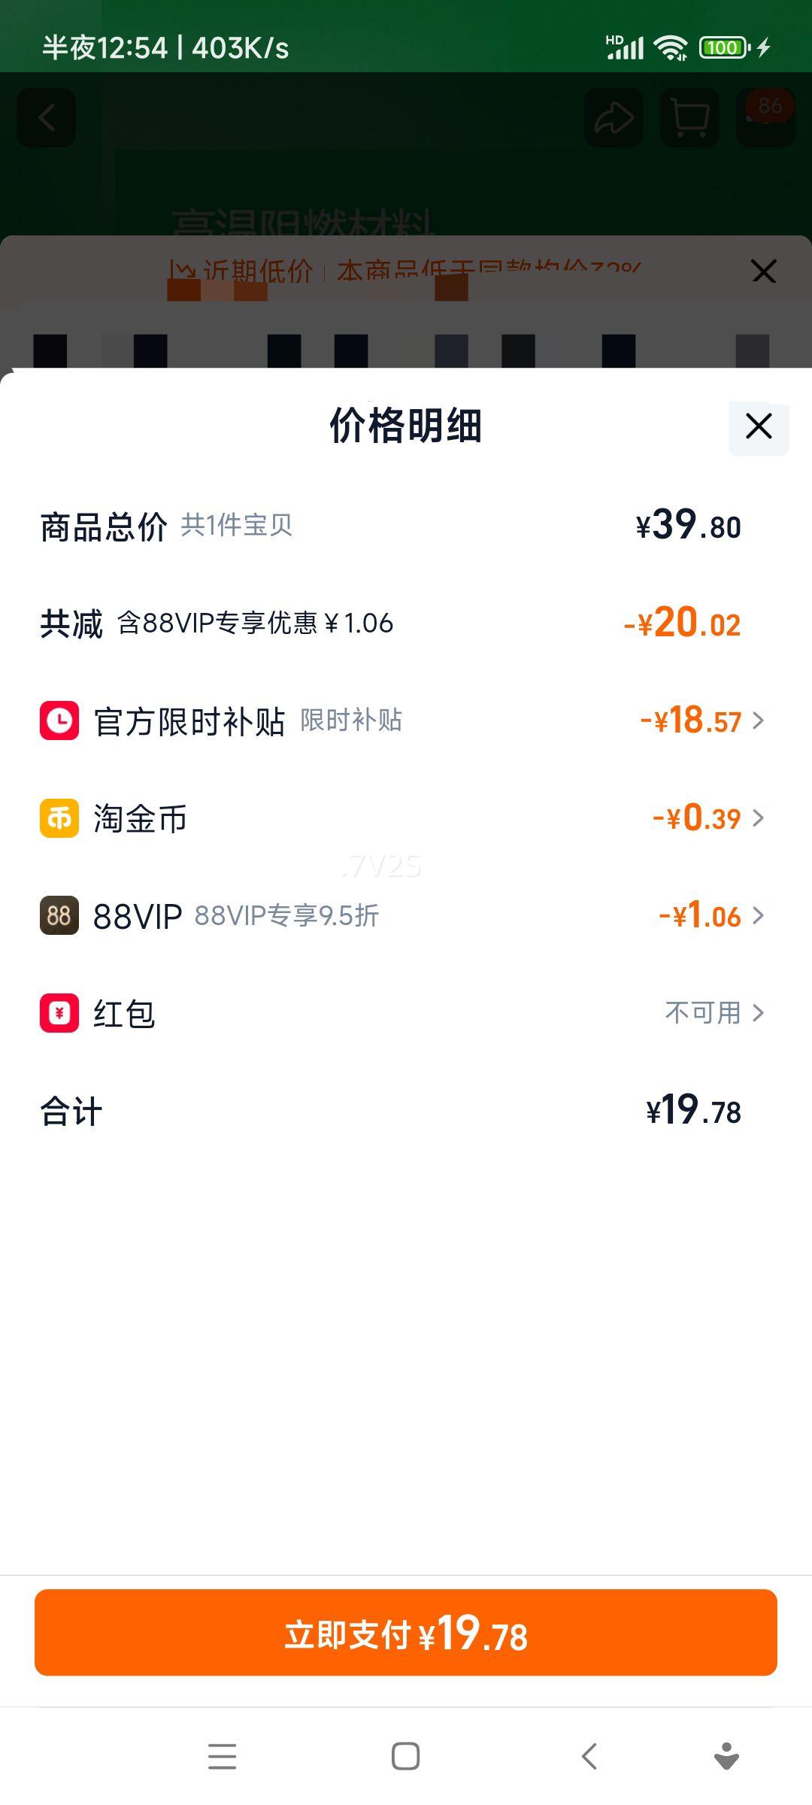
Task: Open the more menu with 86 badge
Action: [x=765, y=118]
